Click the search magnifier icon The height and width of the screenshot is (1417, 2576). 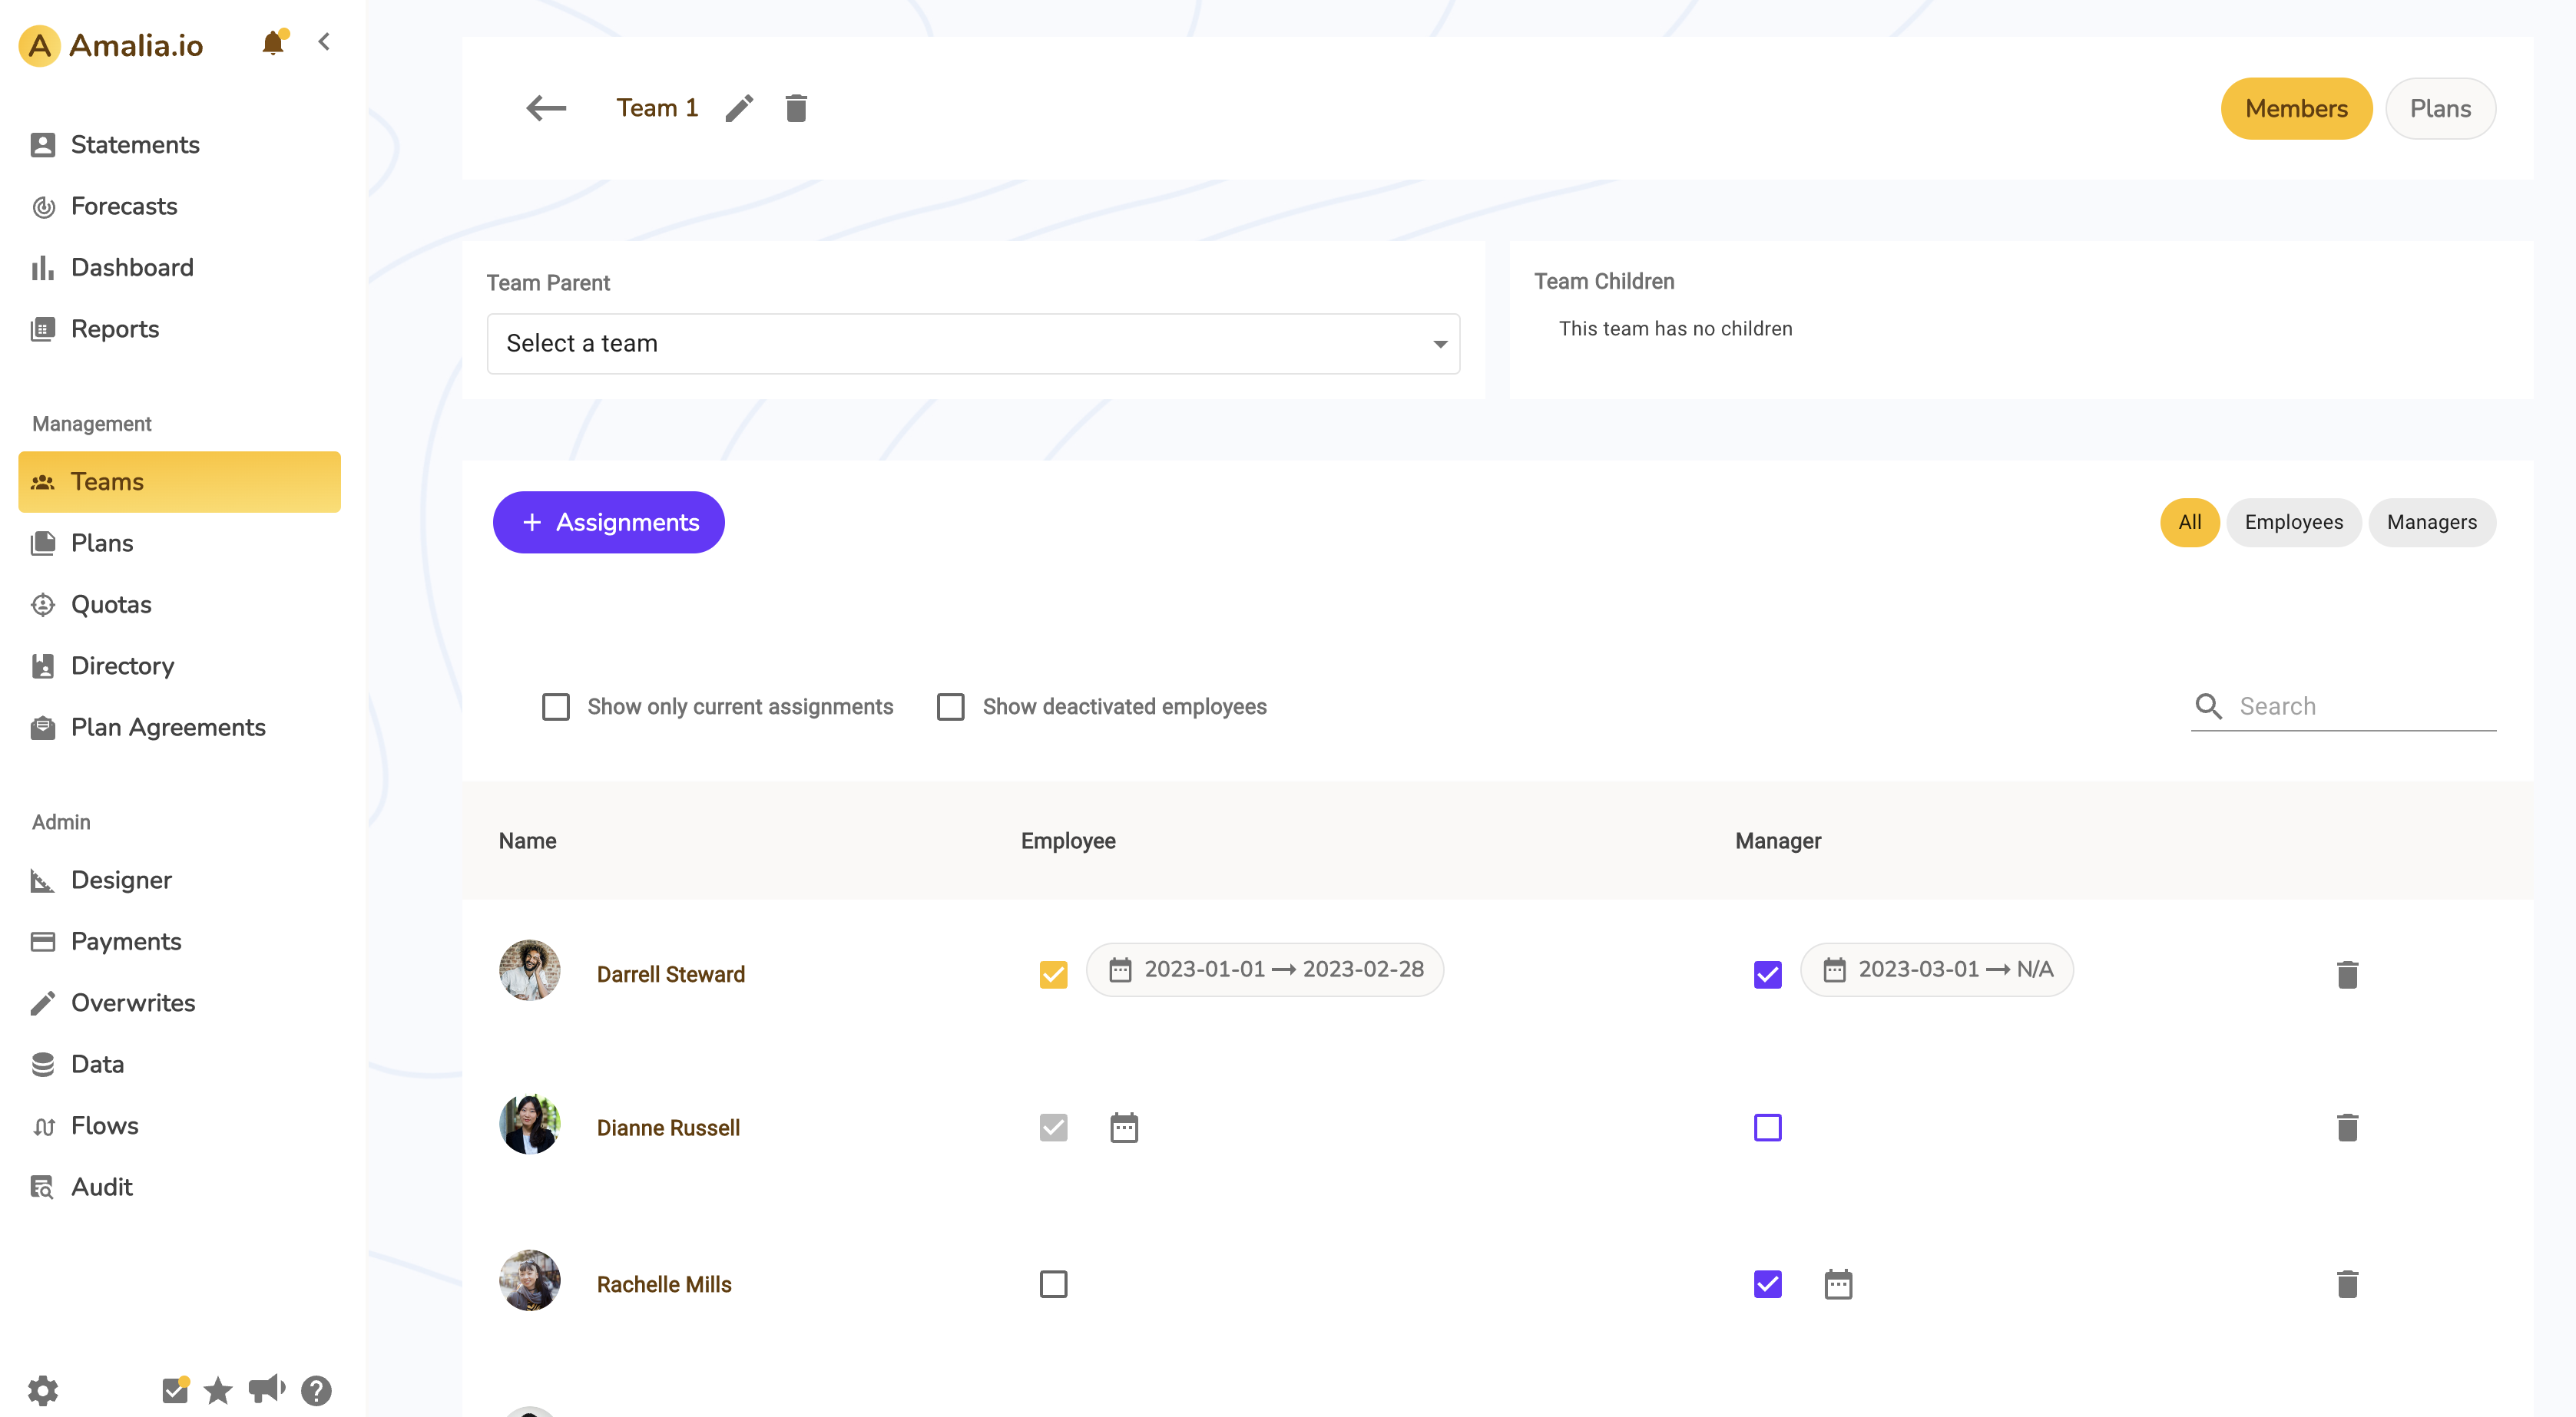tap(2209, 705)
